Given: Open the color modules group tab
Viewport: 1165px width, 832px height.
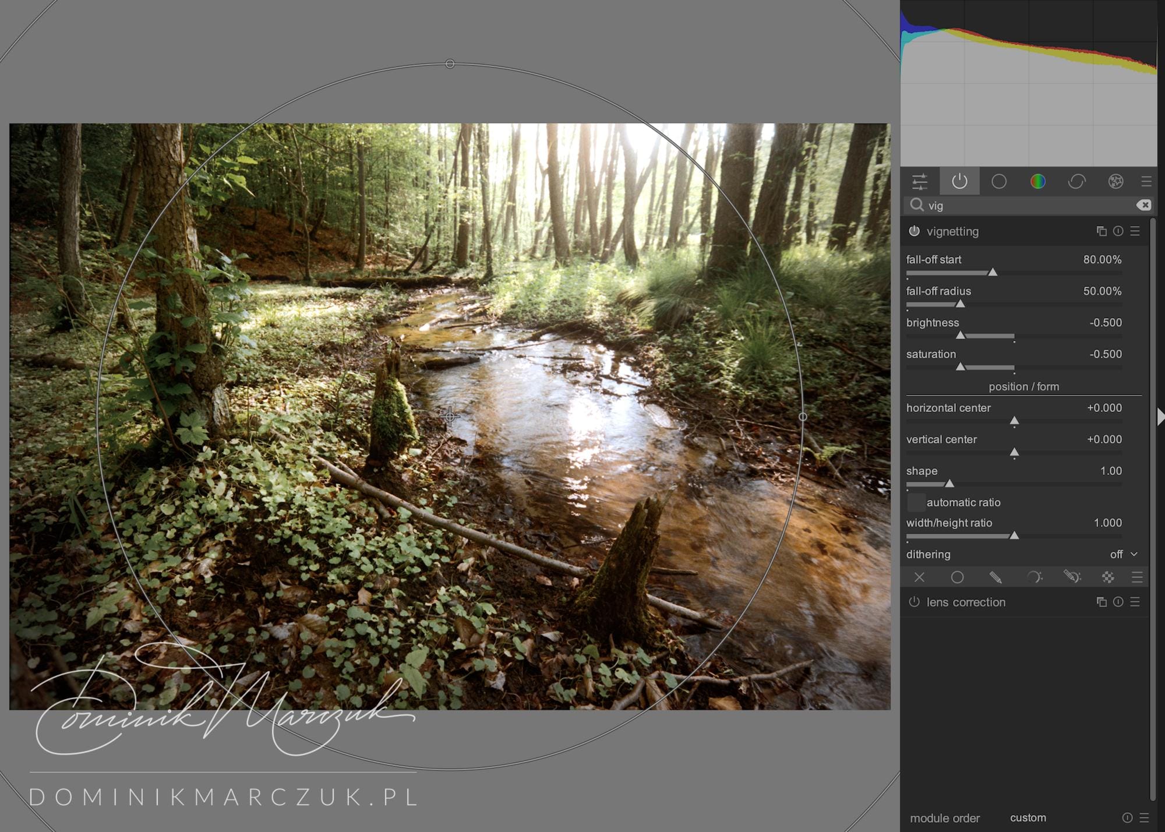Looking at the screenshot, I should (x=1038, y=182).
